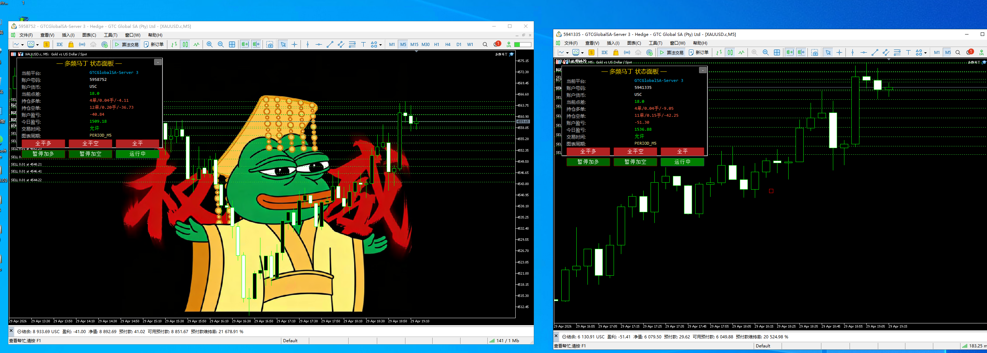Image resolution: width=987 pixels, height=353 pixels.
Task: Click 全平空 in the left window panel
Action: [90, 144]
